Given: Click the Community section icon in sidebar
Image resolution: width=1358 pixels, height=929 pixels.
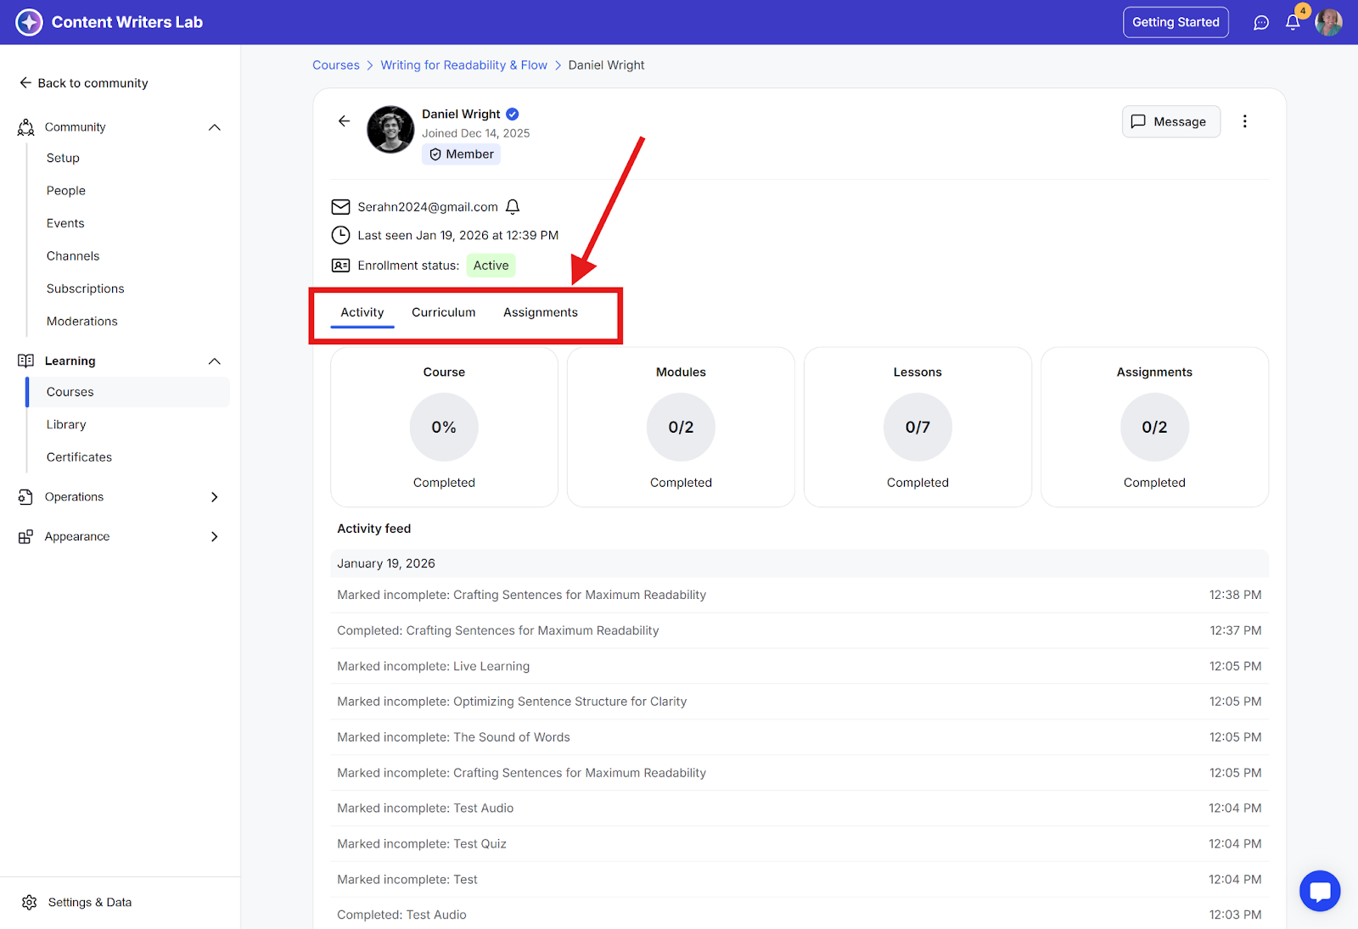Looking at the screenshot, I should pos(26,127).
